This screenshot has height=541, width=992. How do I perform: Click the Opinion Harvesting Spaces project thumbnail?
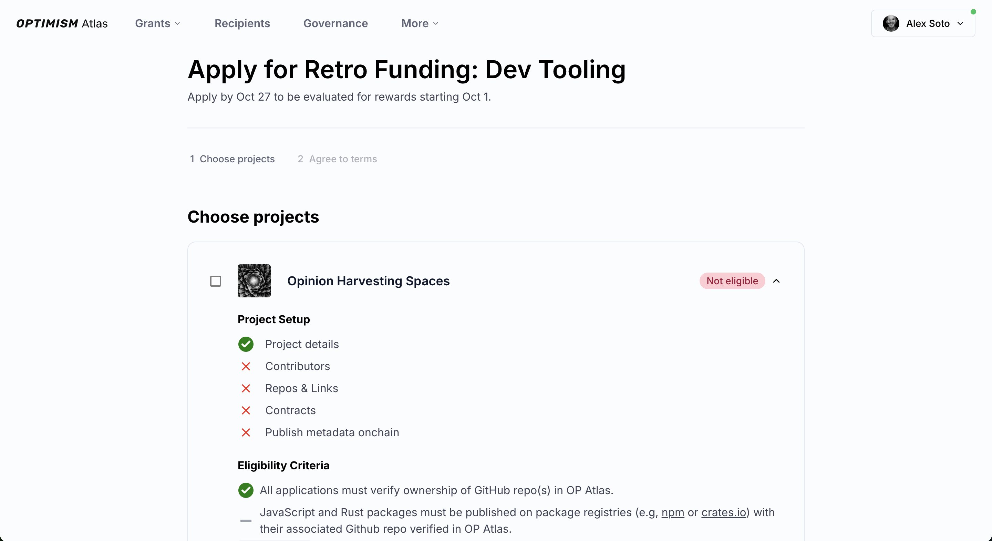click(254, 281)
